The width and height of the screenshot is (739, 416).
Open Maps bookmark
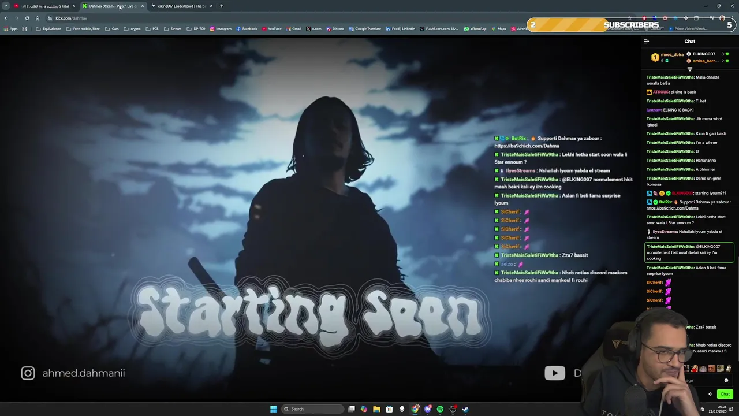[x=499, y=29]
